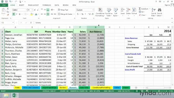Click Merge & Center button

point(65,14)
